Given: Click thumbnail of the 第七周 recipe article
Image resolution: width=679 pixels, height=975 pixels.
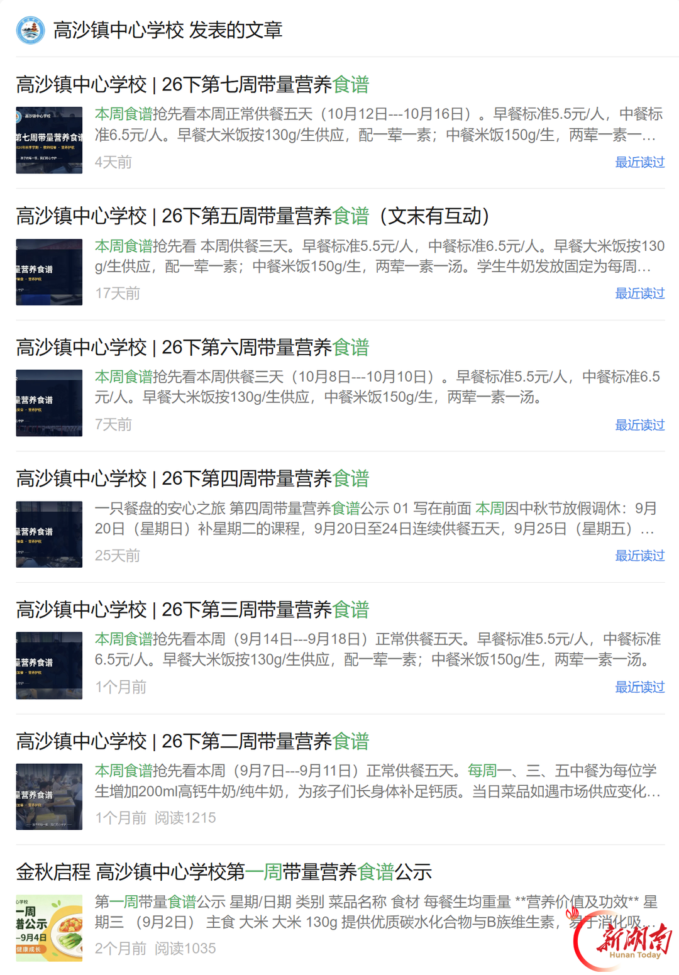Looking at the screenshot, I should pos(49,140).
